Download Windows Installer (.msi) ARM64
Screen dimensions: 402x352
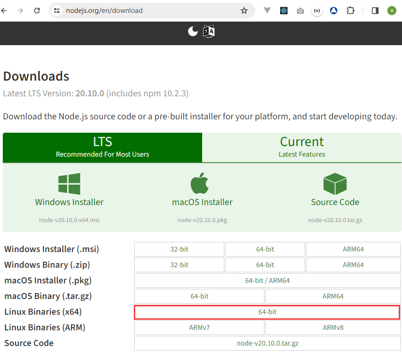(353, 249)
